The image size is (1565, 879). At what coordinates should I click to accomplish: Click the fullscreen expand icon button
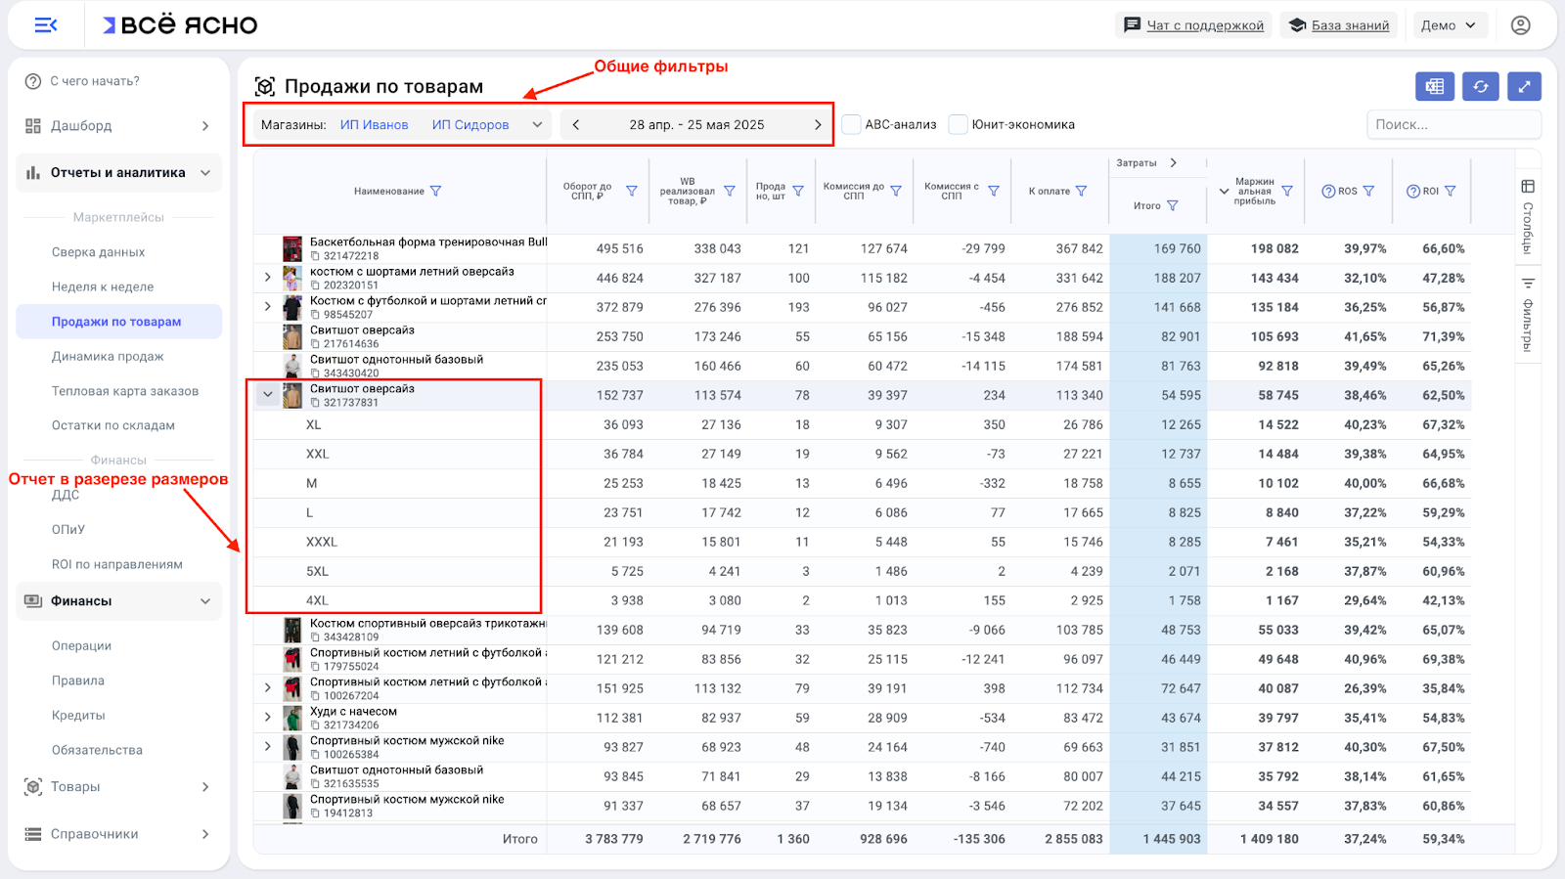coord(1524,87)
